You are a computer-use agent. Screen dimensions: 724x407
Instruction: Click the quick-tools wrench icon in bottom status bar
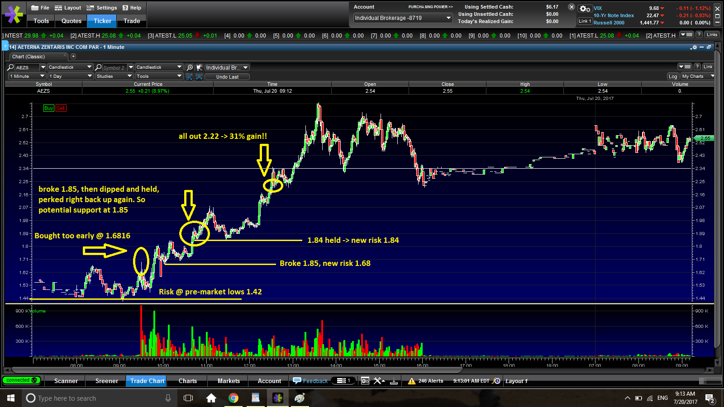click(x=379, y=381)
